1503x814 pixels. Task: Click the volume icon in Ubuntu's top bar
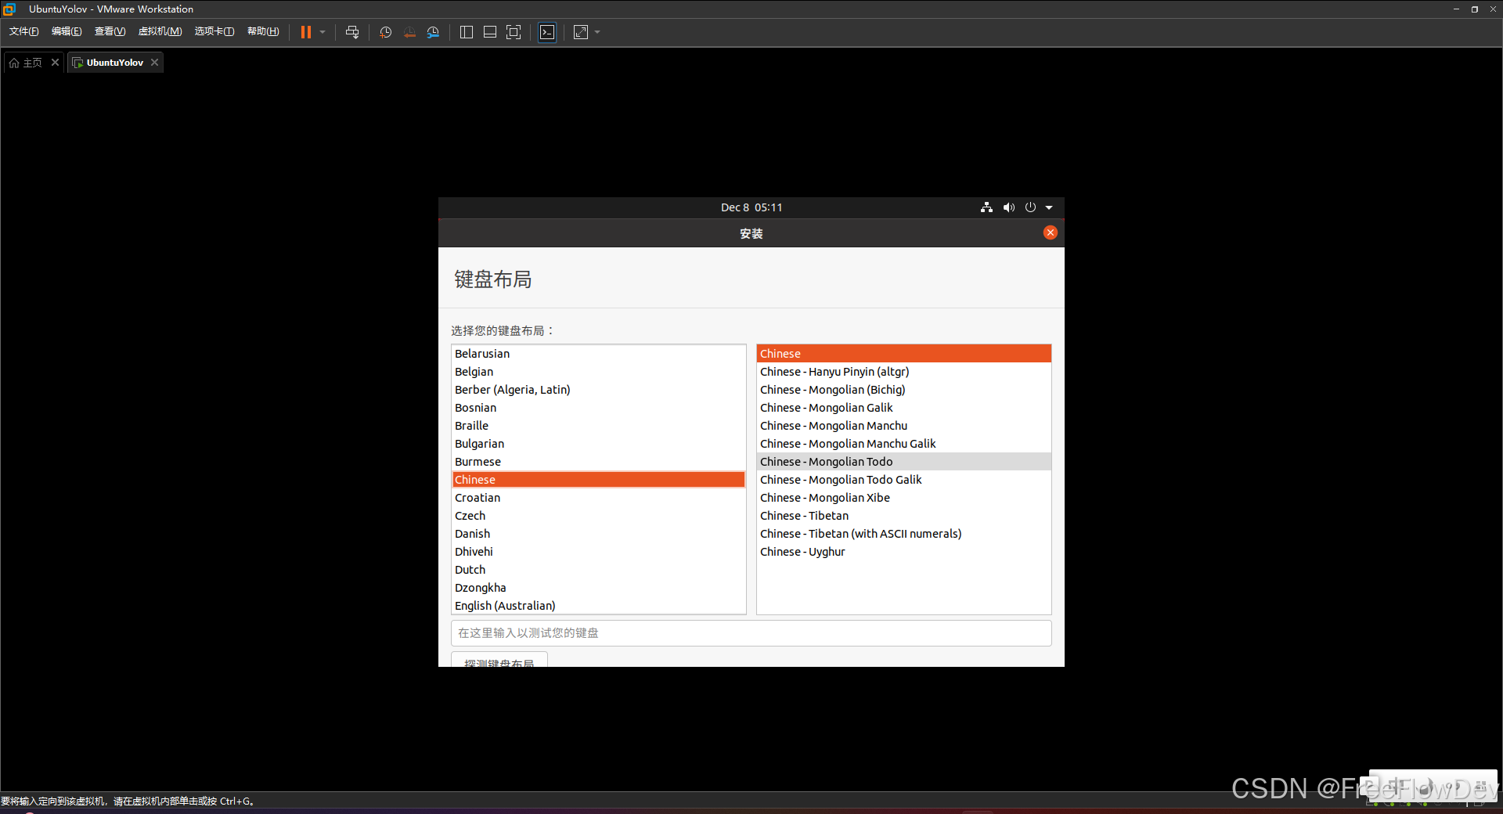(x=1008, y=207)
